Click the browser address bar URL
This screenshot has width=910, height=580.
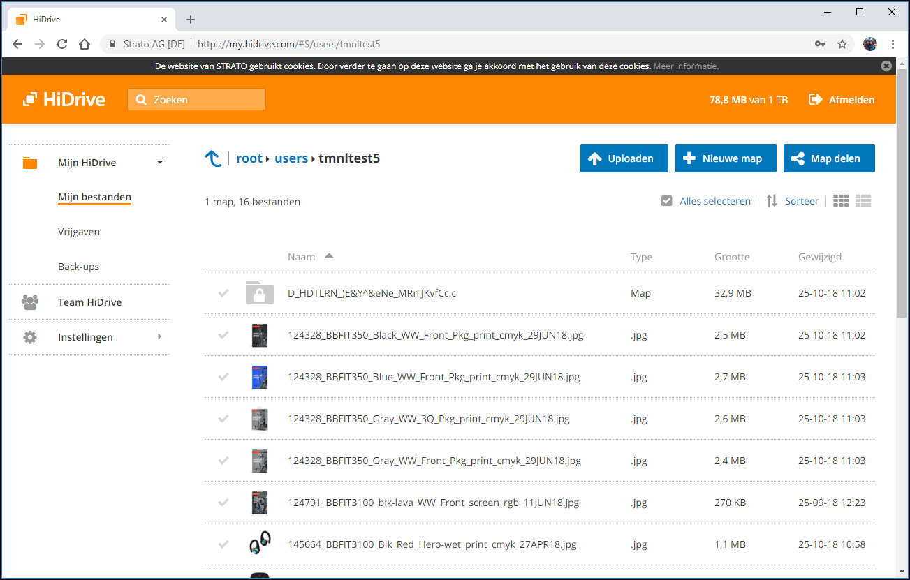click(x=288, y=44)
